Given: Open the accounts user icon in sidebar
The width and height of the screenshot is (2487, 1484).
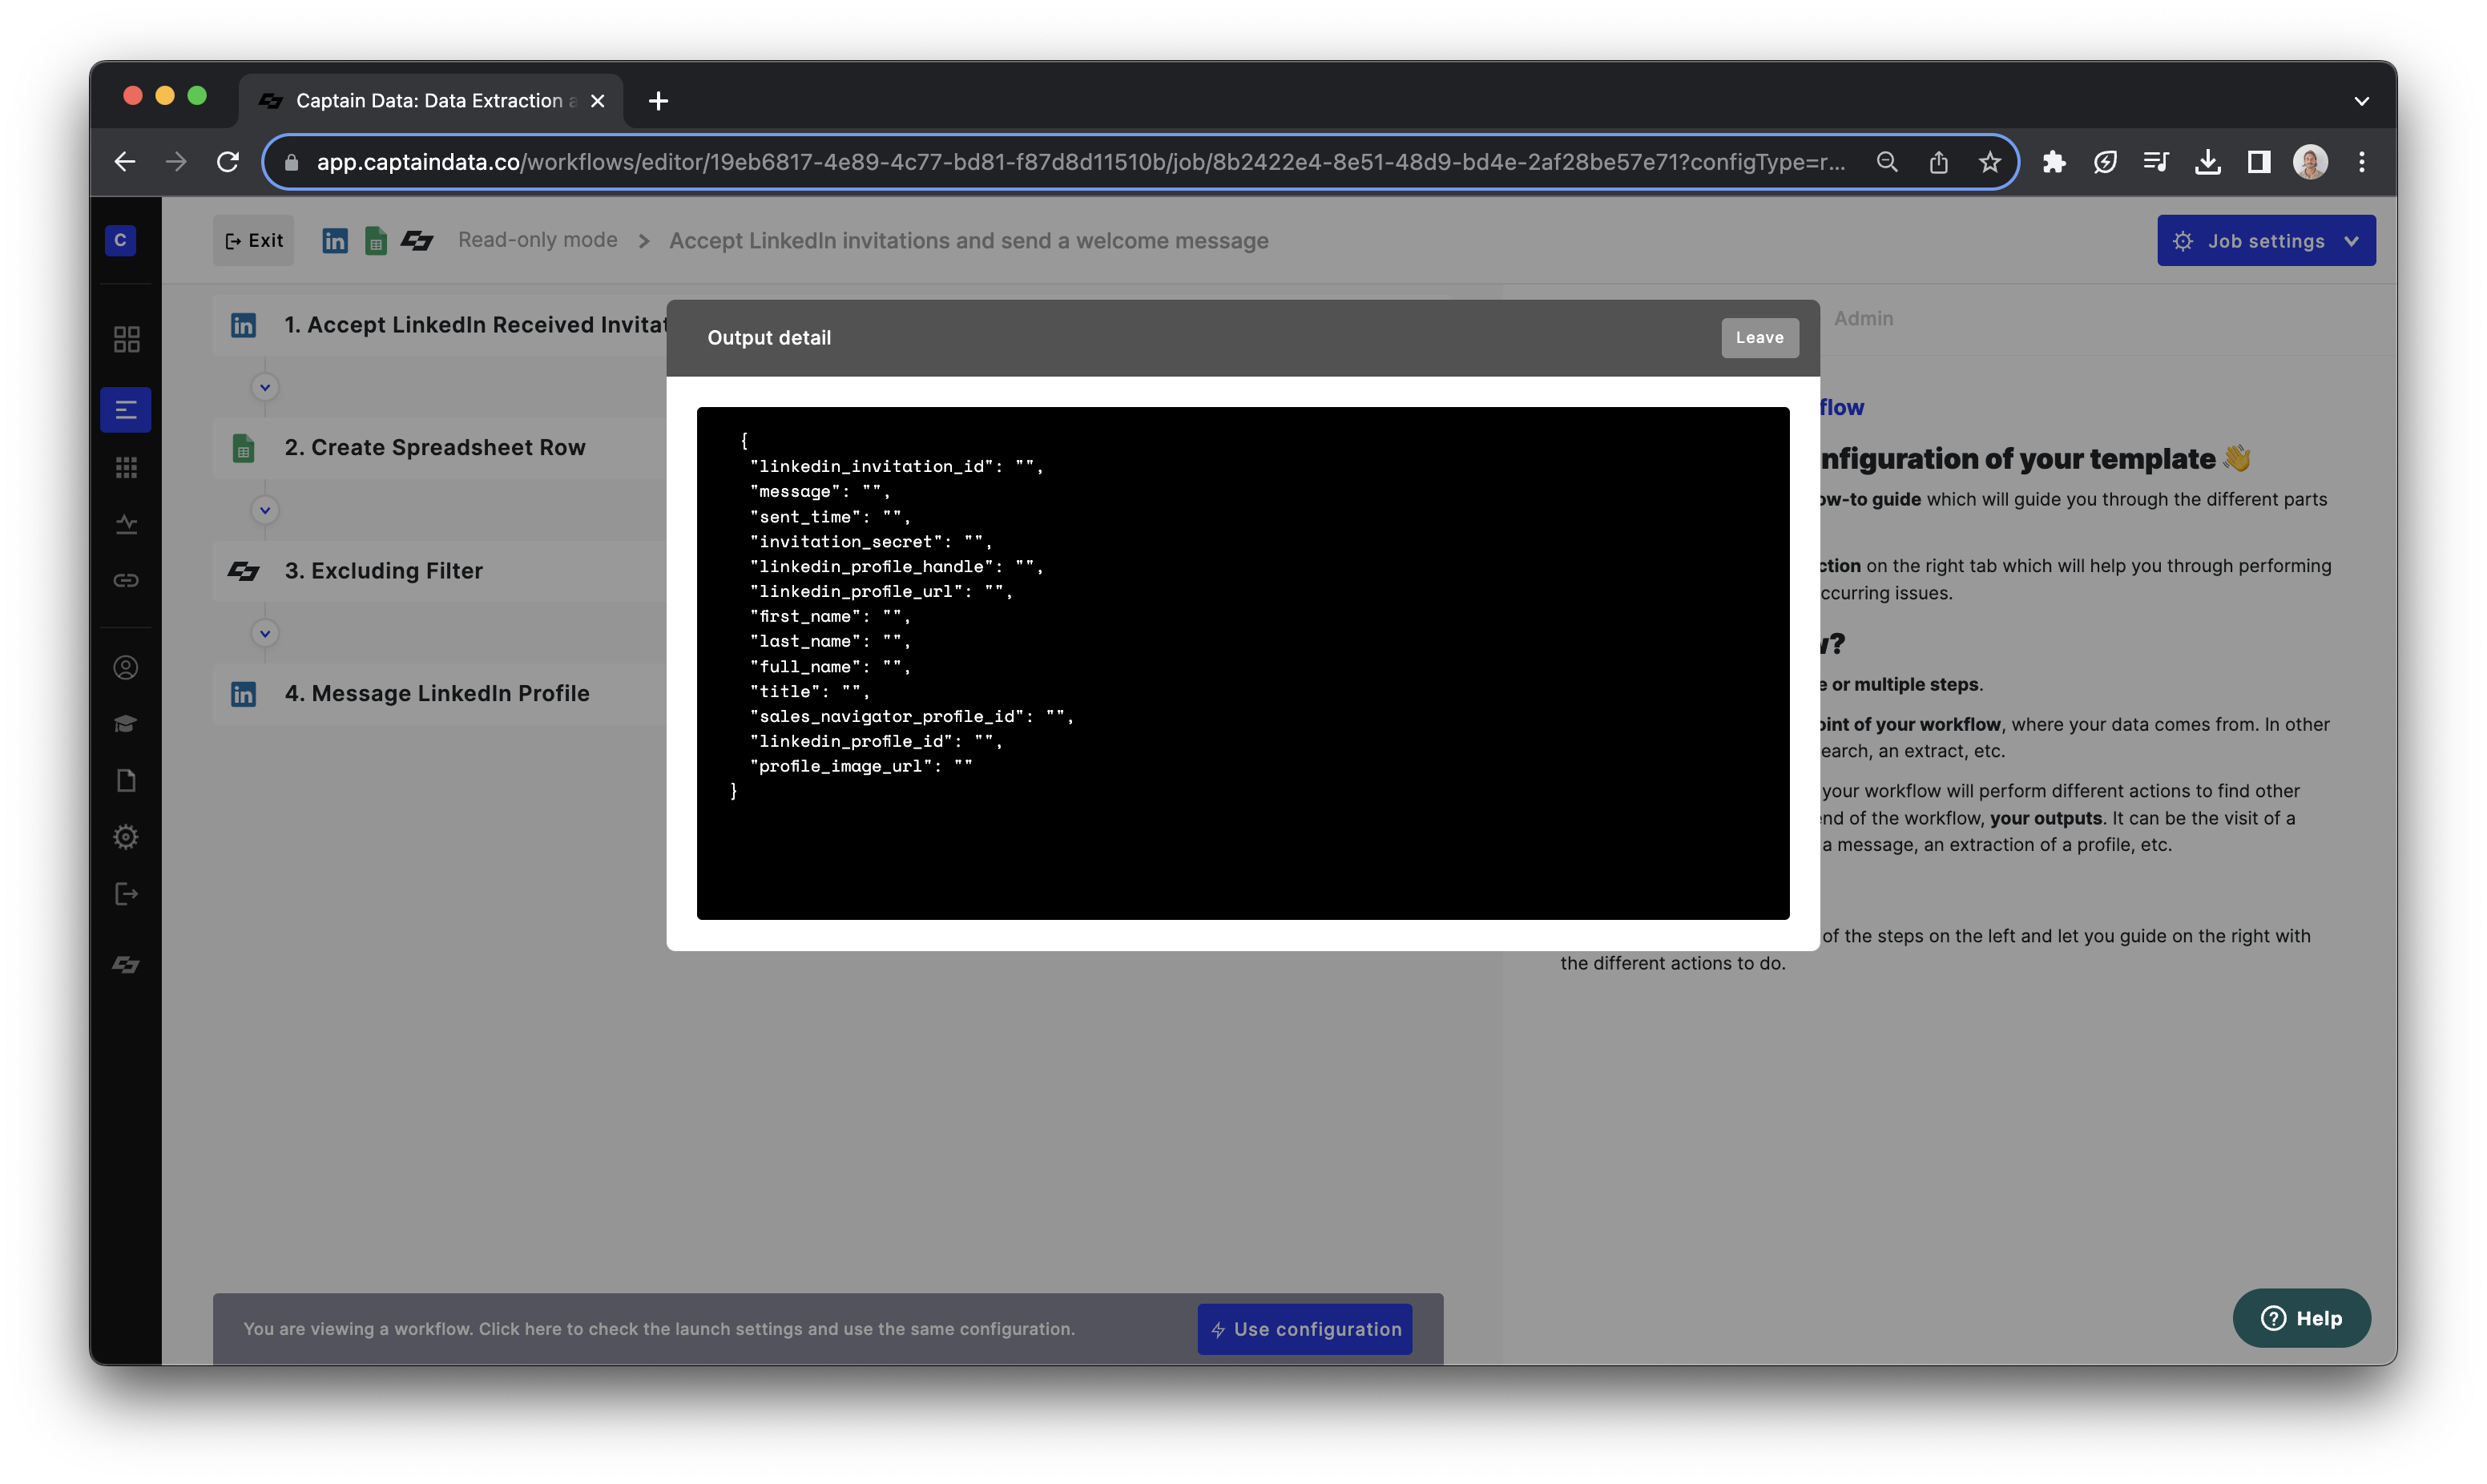Looking at the screenshot, I should [x=126, y=667].
